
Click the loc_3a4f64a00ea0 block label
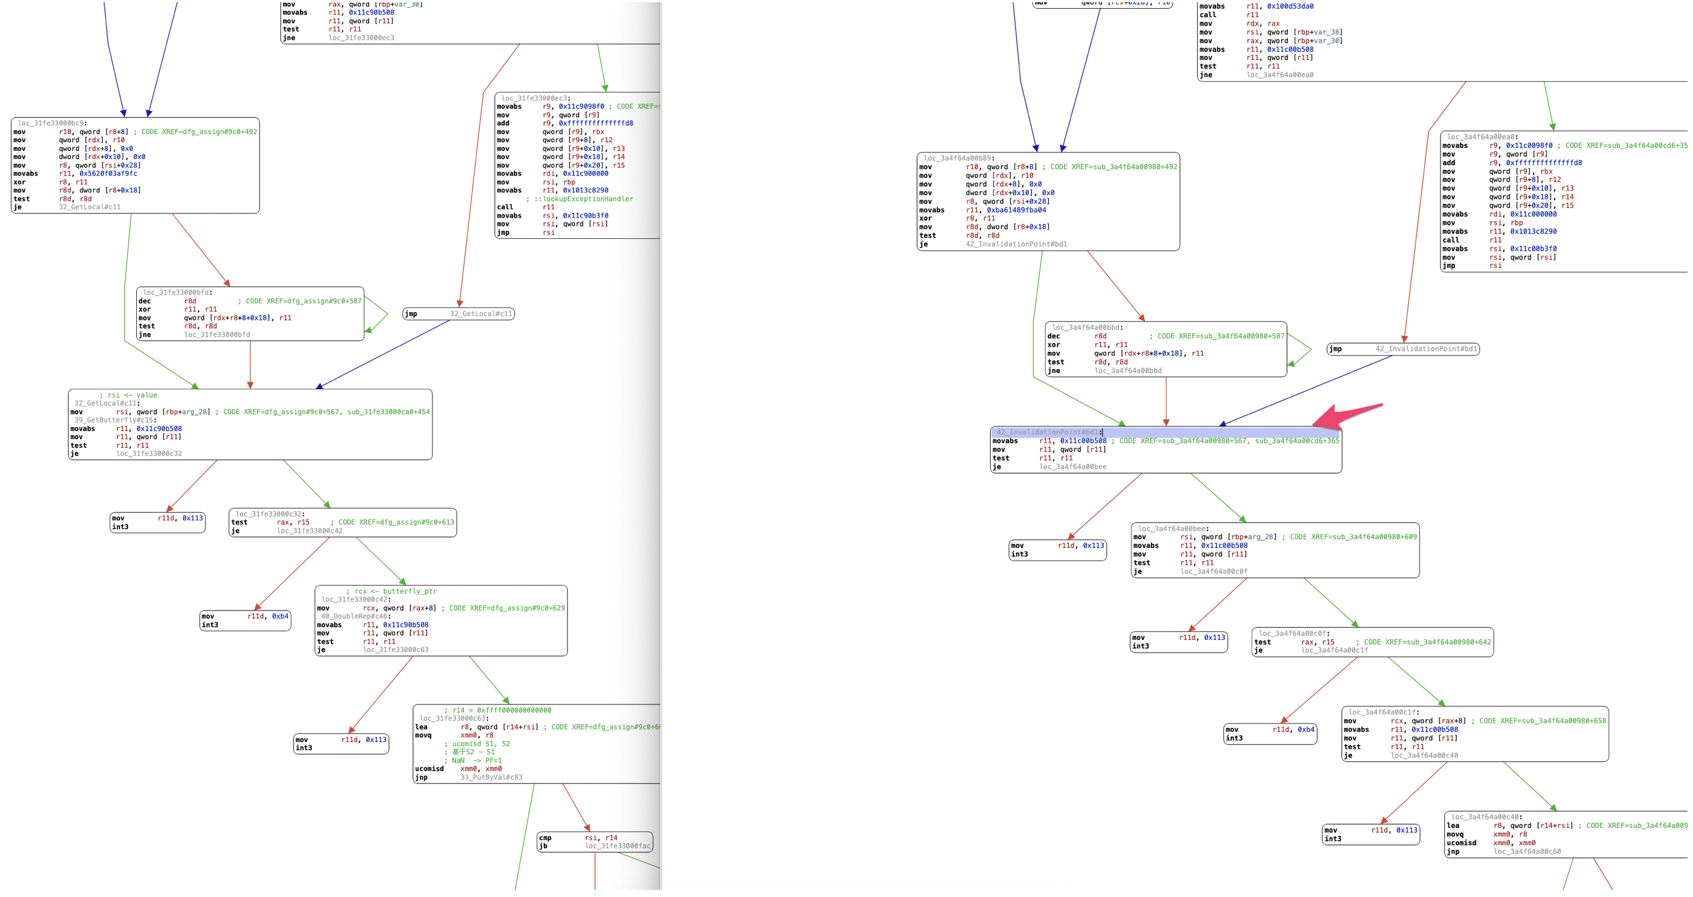(x=1482, y=137)
